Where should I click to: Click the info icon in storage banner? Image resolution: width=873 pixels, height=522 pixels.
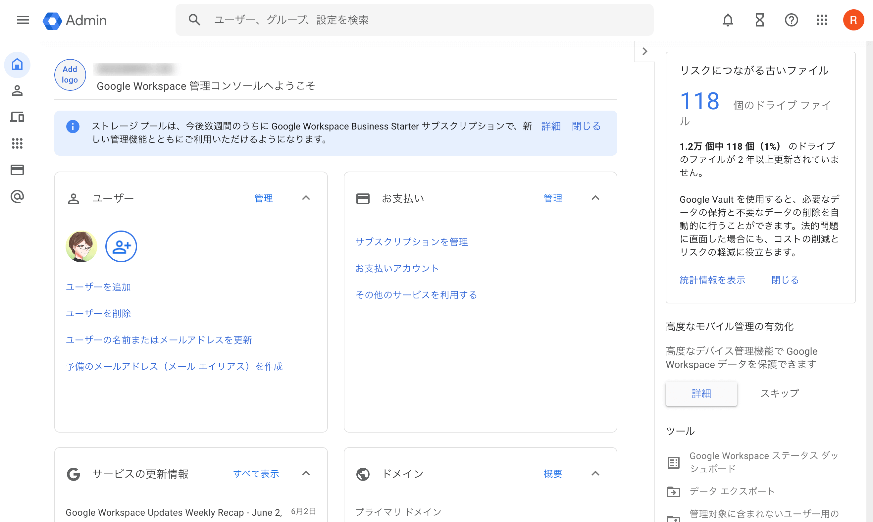click(73, 126)
